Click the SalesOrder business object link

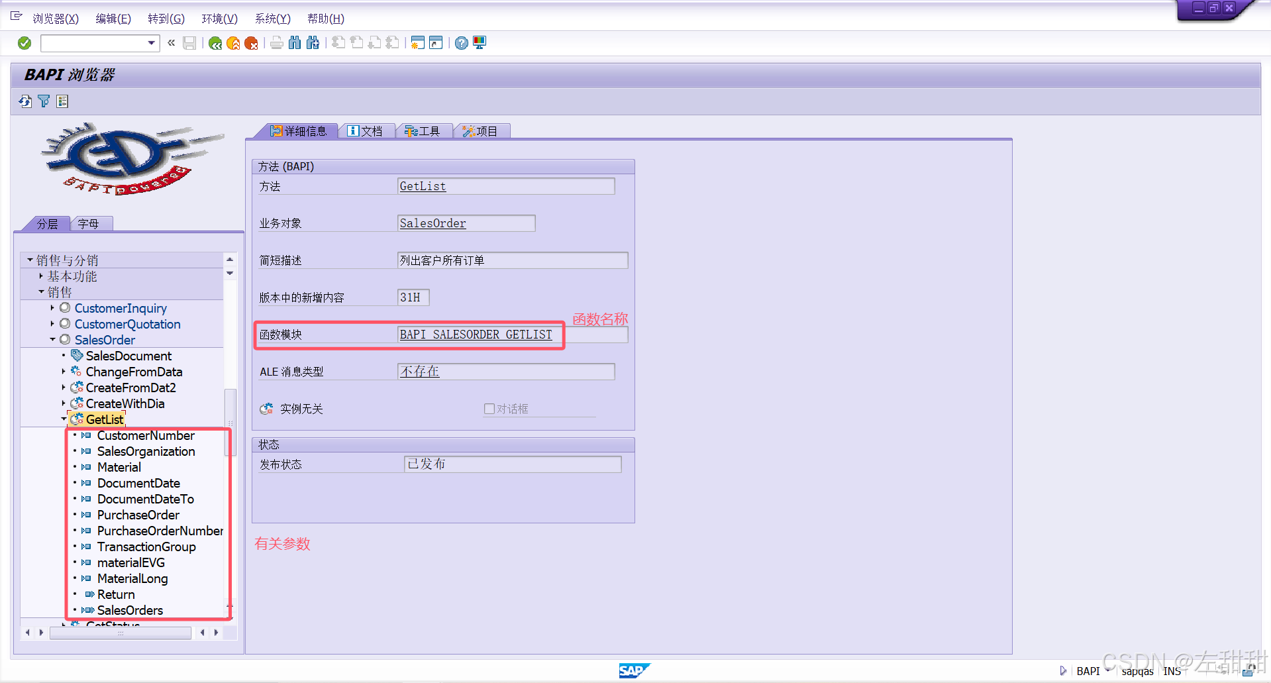[432, 223]
